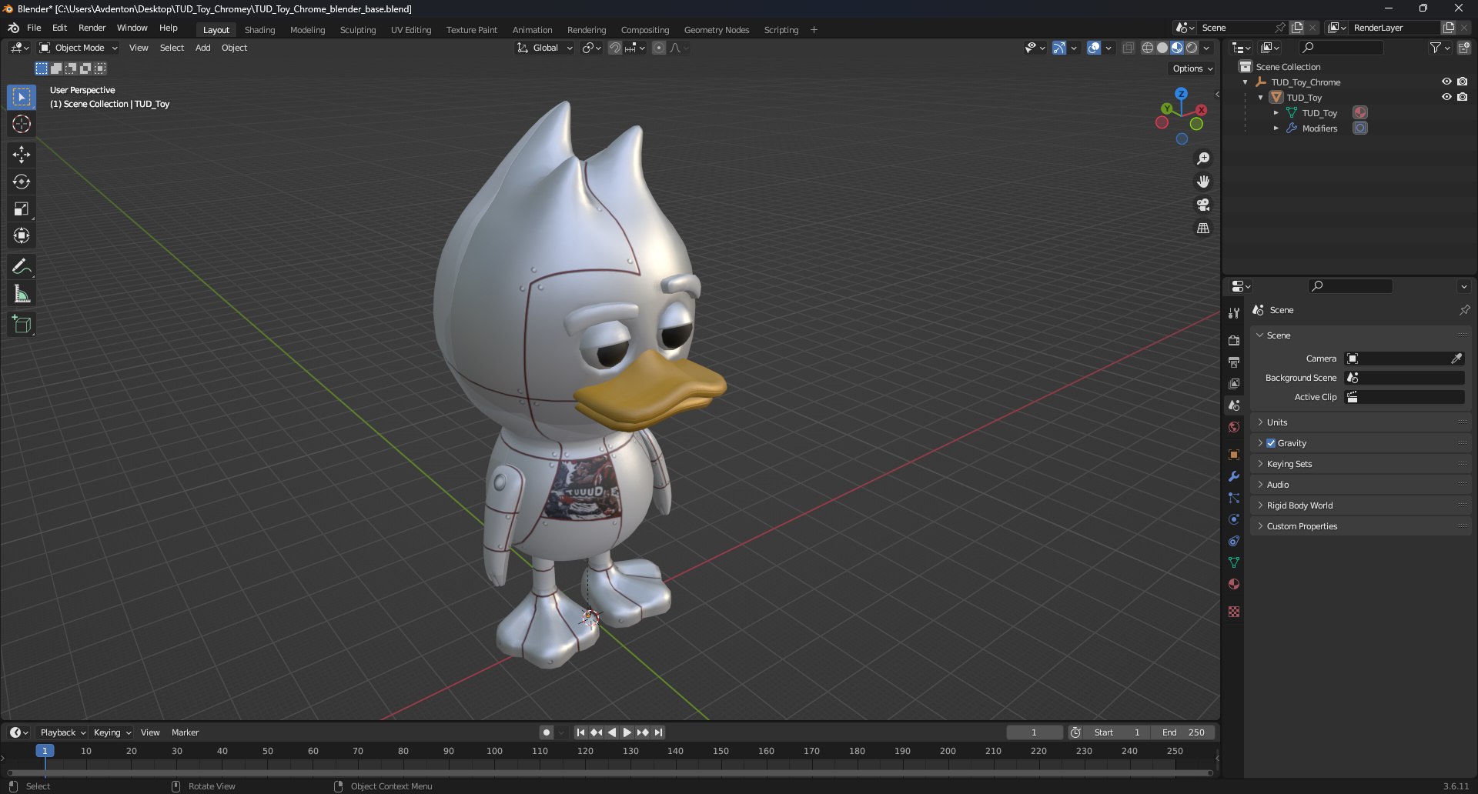The image size is (1478, 794).
Task: Toggle proportional editing in header
Action: coord(659,48)
